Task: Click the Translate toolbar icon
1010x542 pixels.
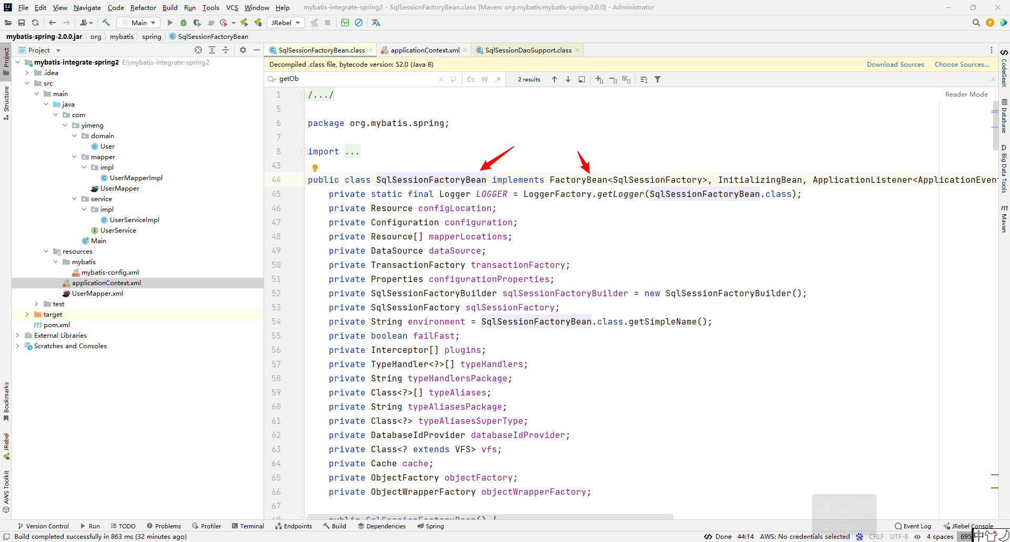Action: click(x=376, y=23)
